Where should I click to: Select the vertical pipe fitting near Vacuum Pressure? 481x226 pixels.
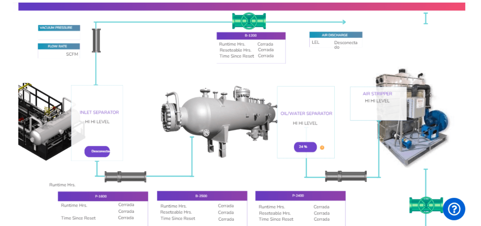pos(96,41)
